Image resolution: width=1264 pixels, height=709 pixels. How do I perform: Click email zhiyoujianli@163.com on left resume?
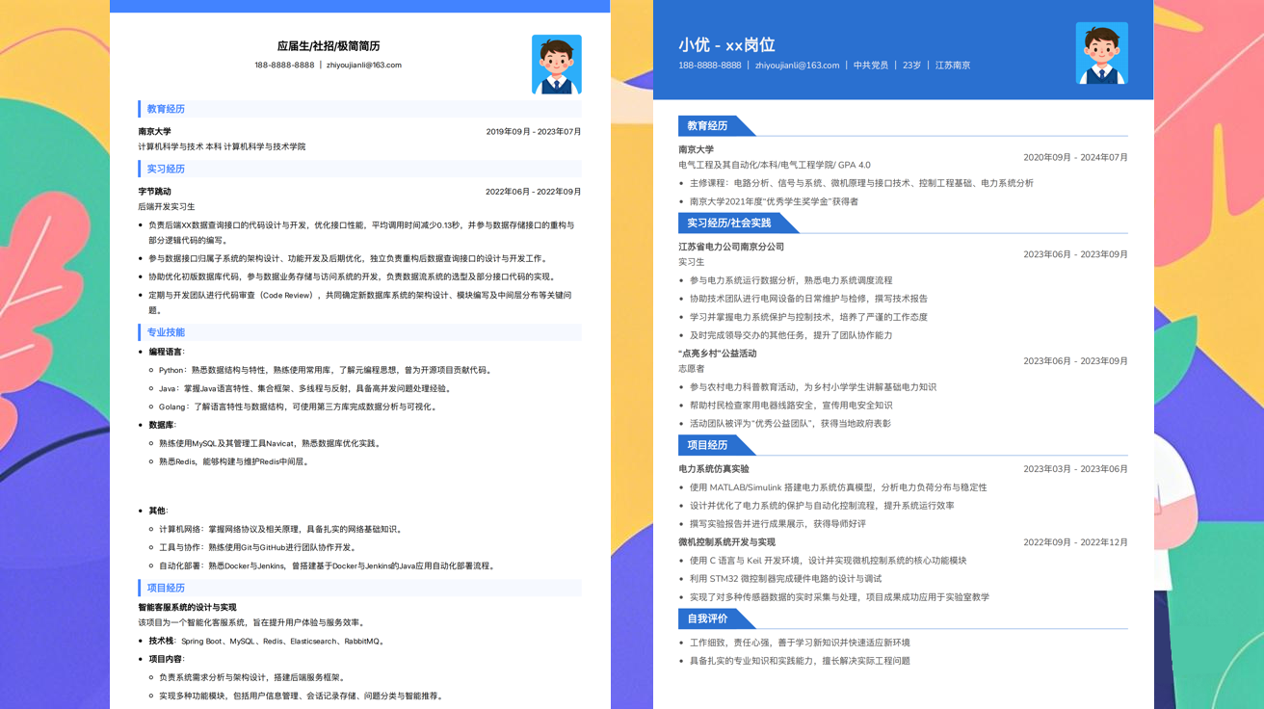pyautogui.click(x=364, y=66)
